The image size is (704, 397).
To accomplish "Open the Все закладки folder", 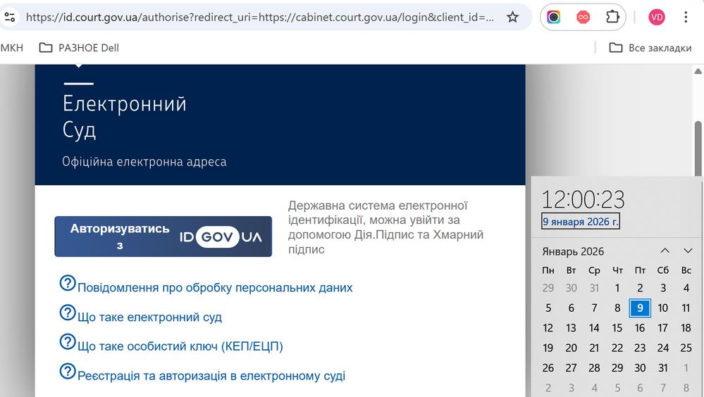I will pyautogui.click(x=650, y=48).
